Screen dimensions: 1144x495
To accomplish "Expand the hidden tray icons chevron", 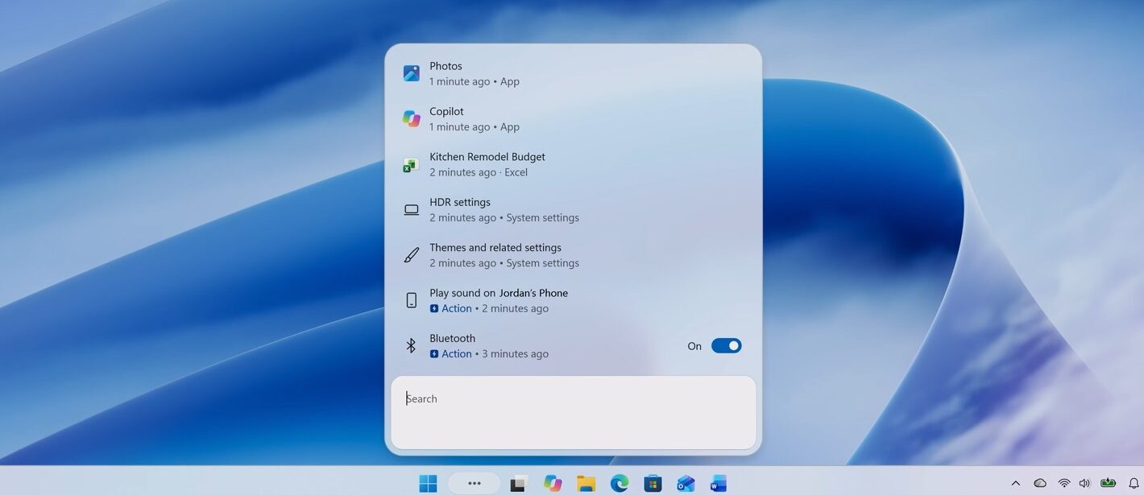I will pyautogui.click(x=1015, y=483).
